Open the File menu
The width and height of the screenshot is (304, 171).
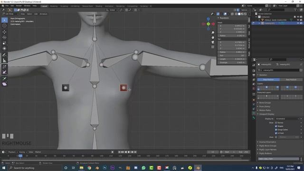point(7,6)
